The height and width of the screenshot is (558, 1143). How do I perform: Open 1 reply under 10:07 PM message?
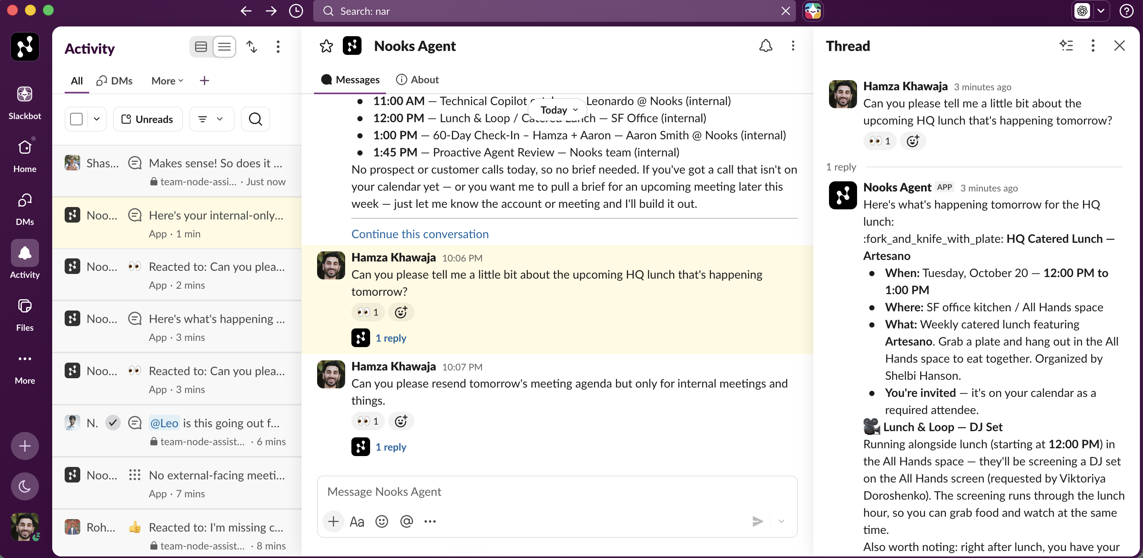pyautogui.click(x=390, y=447)
